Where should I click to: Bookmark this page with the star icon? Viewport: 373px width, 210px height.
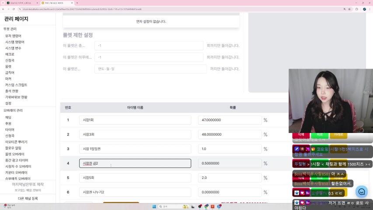pos(349,9)
